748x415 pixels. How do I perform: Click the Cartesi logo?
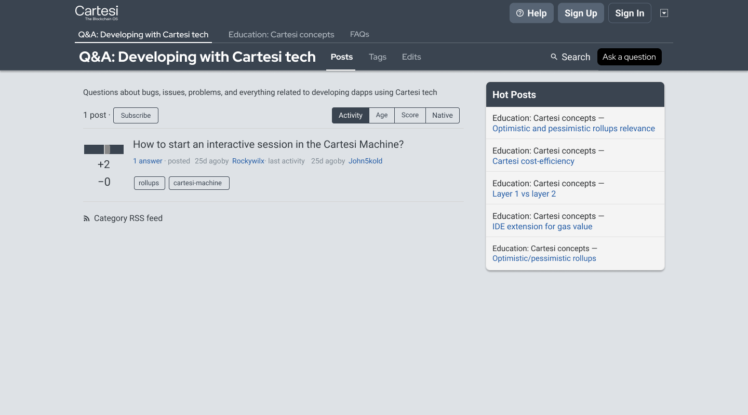click(x=97, y=12)
